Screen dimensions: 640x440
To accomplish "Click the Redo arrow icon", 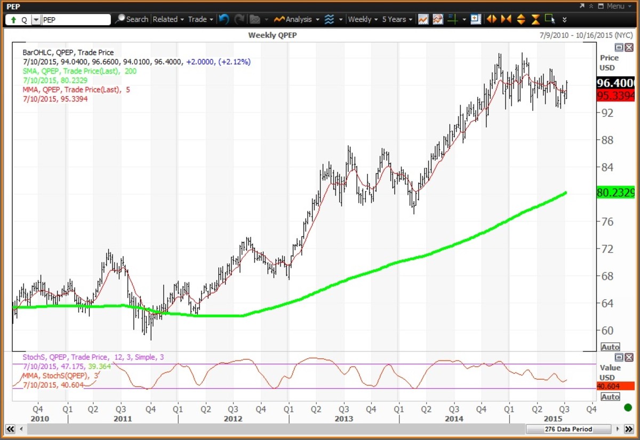I will click(x=239, y=19).
